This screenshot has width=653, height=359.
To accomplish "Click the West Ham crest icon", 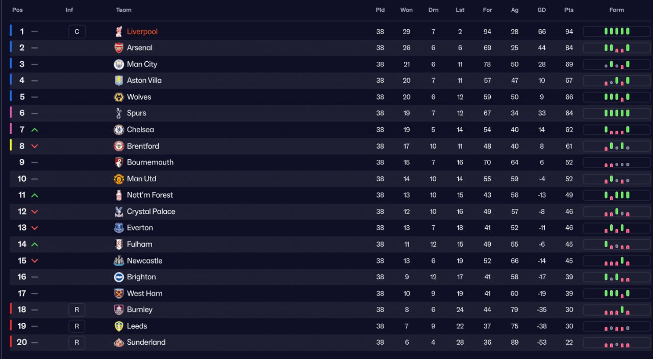I will point(119,294).
